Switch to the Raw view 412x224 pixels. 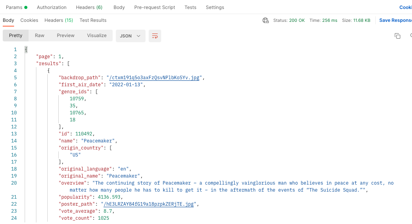coord(40,36)
